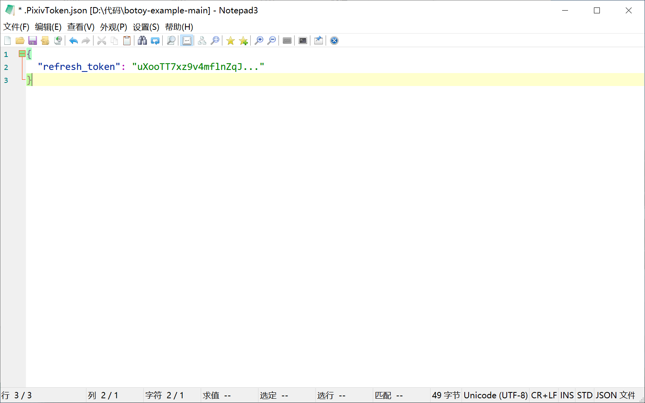645x403 pixels.
Task: Click the 49 字节 status field
Action: [446, 395]
